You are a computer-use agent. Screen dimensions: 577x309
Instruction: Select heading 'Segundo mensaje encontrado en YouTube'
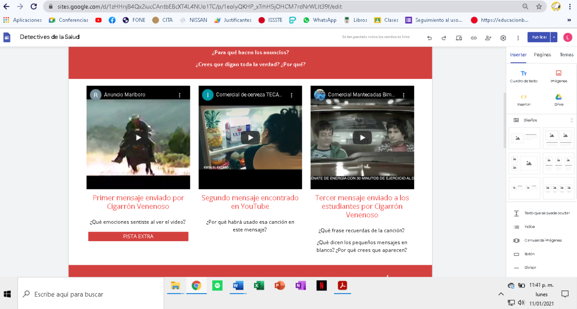tap(250, 202)
